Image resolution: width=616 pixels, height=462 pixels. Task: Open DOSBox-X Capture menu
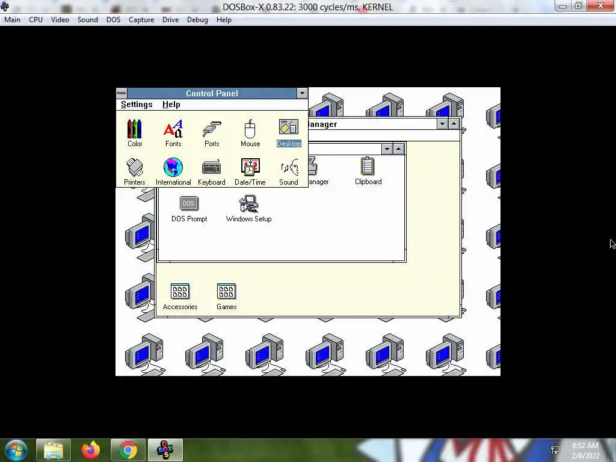[x=141, y=20]
